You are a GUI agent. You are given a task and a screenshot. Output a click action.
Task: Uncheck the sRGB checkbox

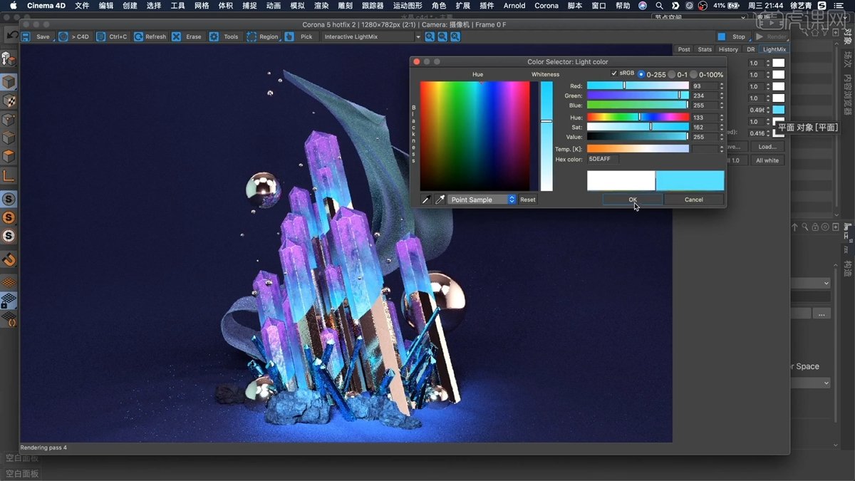coord(614,73)
